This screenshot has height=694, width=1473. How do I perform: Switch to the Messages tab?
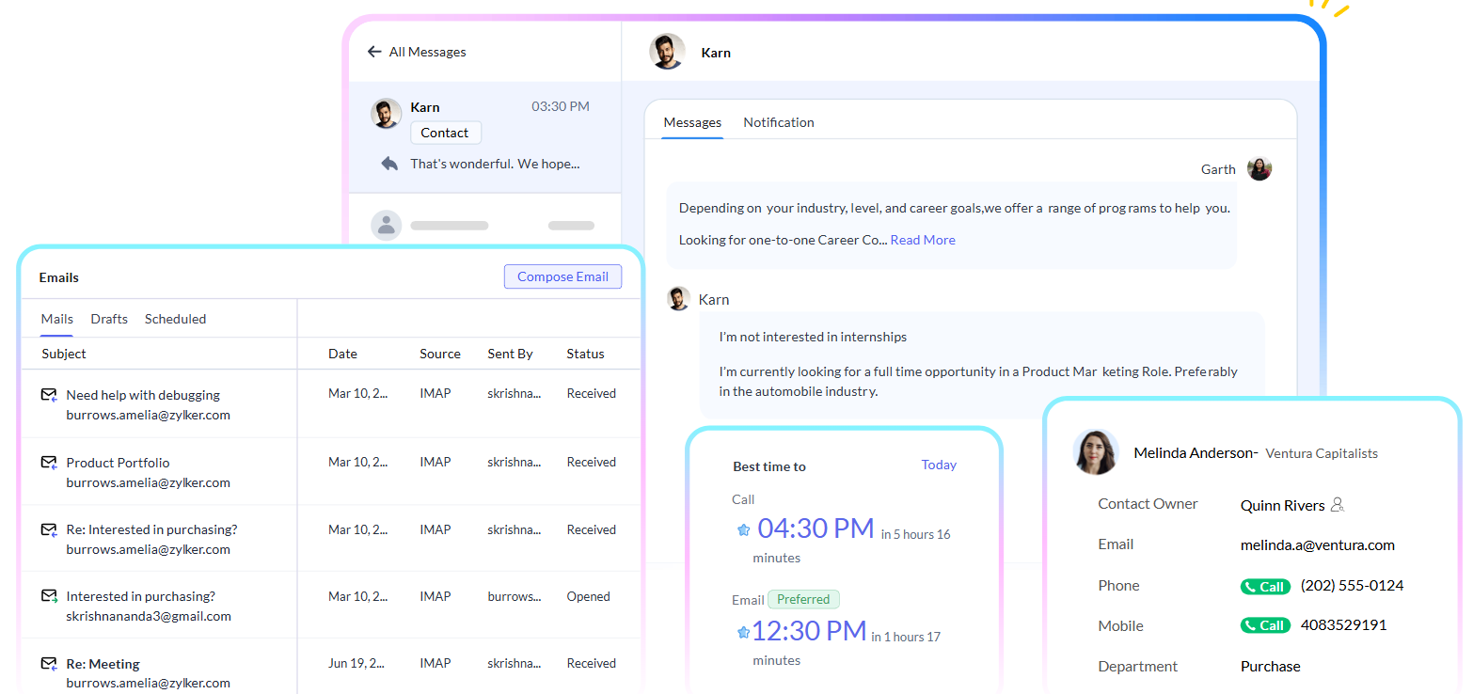(x=692, y=122)
